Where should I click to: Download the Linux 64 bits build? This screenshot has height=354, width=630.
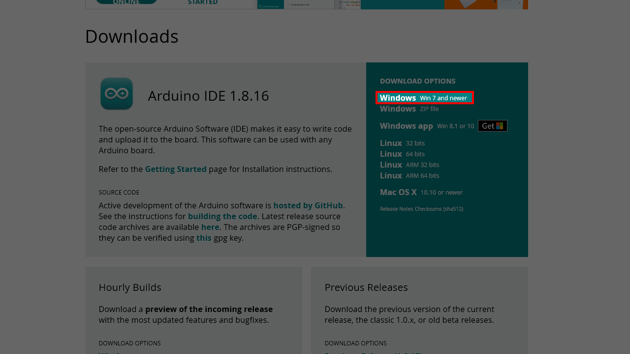(x=402, y=154)
